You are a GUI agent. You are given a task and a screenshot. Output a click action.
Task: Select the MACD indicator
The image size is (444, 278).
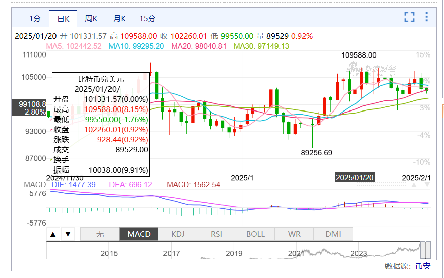(x=139, y=234)
